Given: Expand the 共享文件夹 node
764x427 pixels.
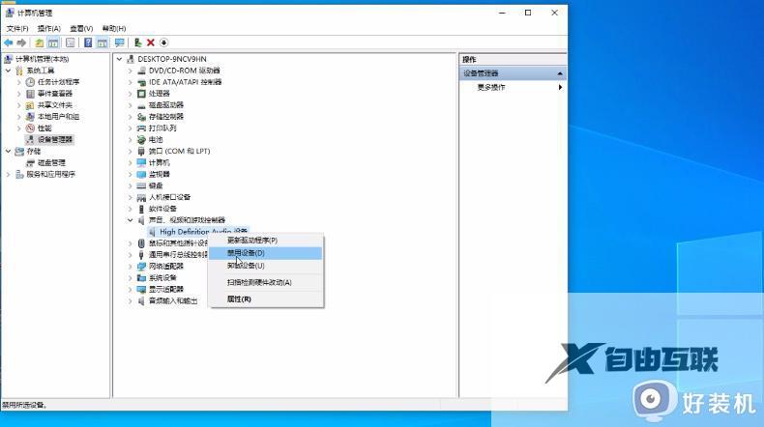Looking at the screenshot, I should [x=19, y=105].
